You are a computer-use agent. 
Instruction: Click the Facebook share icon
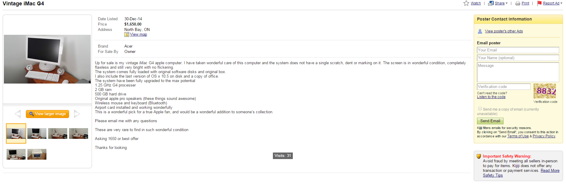(x=491, y=3)
